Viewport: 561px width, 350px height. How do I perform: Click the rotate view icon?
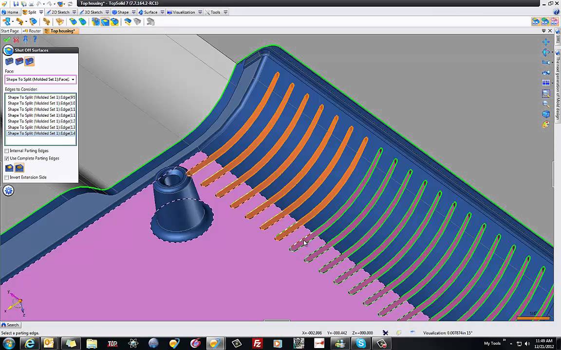pos(545,52)
